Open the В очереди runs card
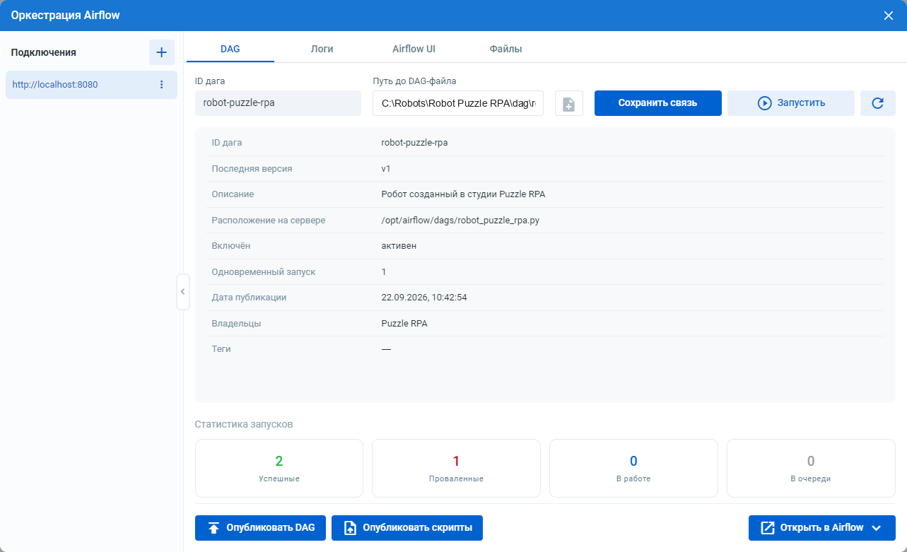907x552 pixels. pos(811,468)
